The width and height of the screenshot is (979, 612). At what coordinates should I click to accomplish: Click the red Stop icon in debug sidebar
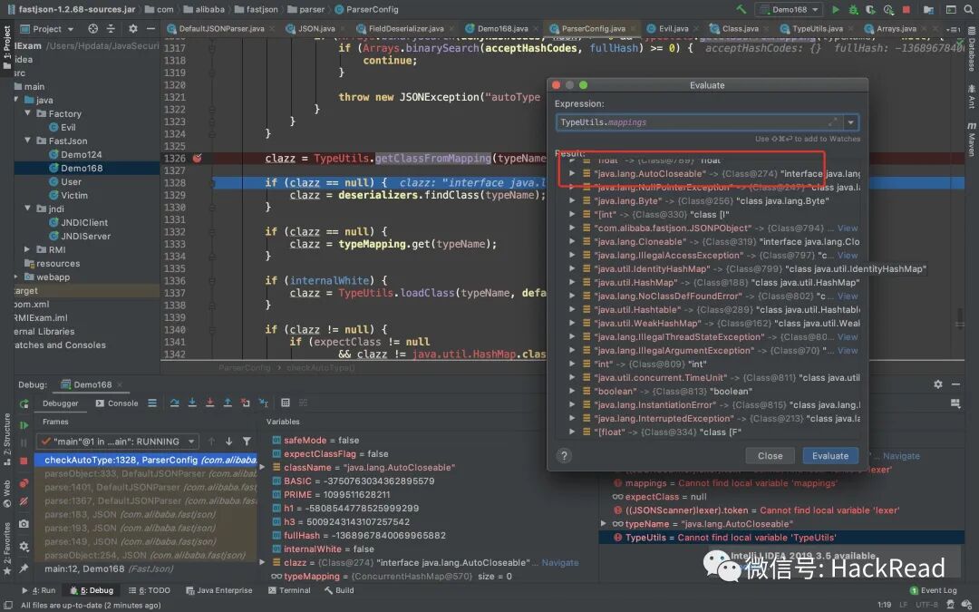click(24, 461)
